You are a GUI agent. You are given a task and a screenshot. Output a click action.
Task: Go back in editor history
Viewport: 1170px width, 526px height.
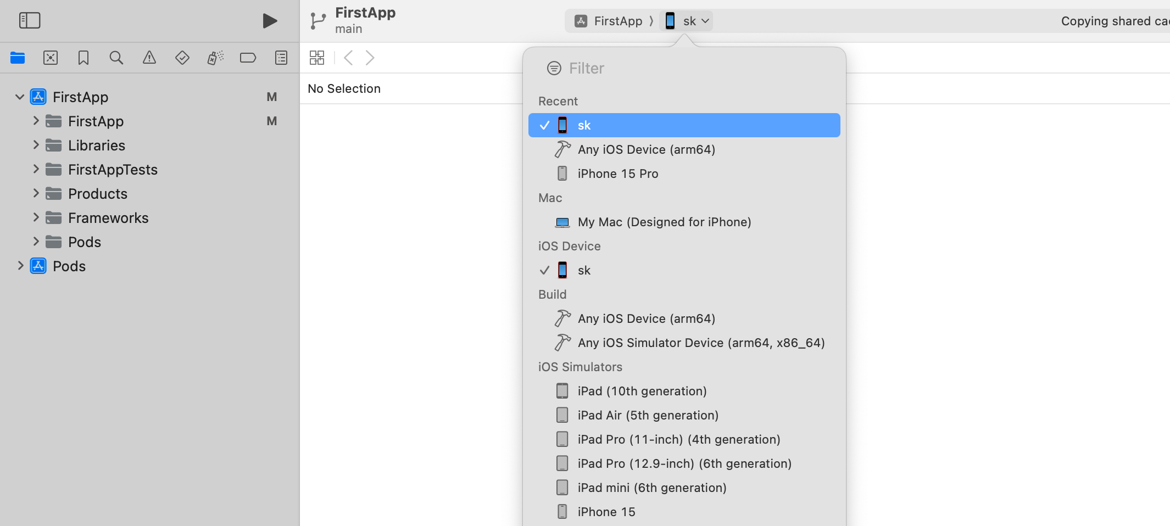348,58
